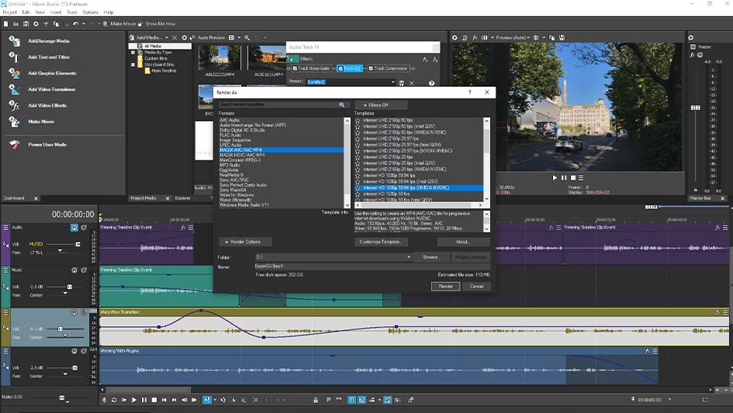Click the Project Media properties gear icon

184,37
